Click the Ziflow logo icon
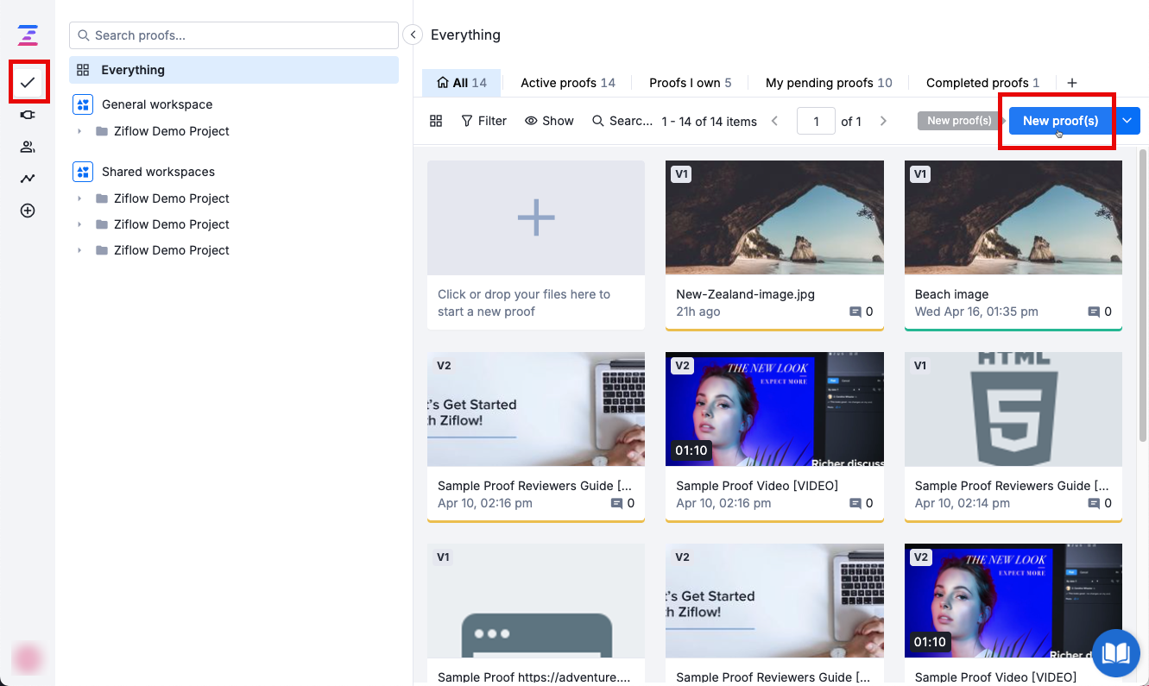 pos(28,35)
